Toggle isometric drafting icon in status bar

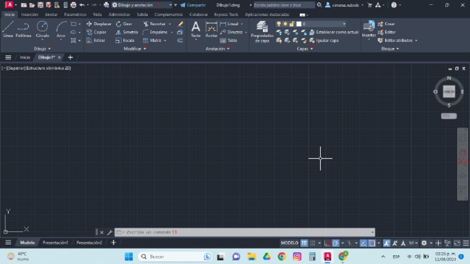[x=349, y=243]
